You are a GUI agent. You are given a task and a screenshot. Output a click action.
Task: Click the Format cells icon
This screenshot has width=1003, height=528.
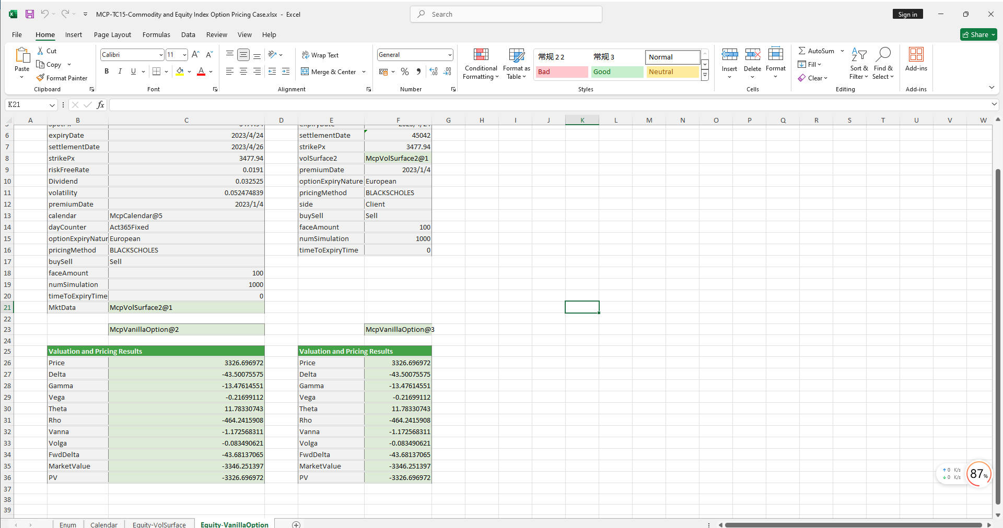coord(776,54)
